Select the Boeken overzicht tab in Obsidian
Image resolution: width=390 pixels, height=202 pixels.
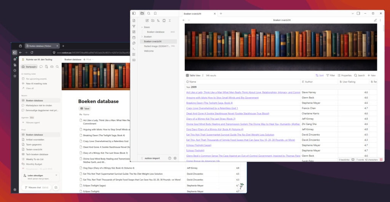click(192, 14)
